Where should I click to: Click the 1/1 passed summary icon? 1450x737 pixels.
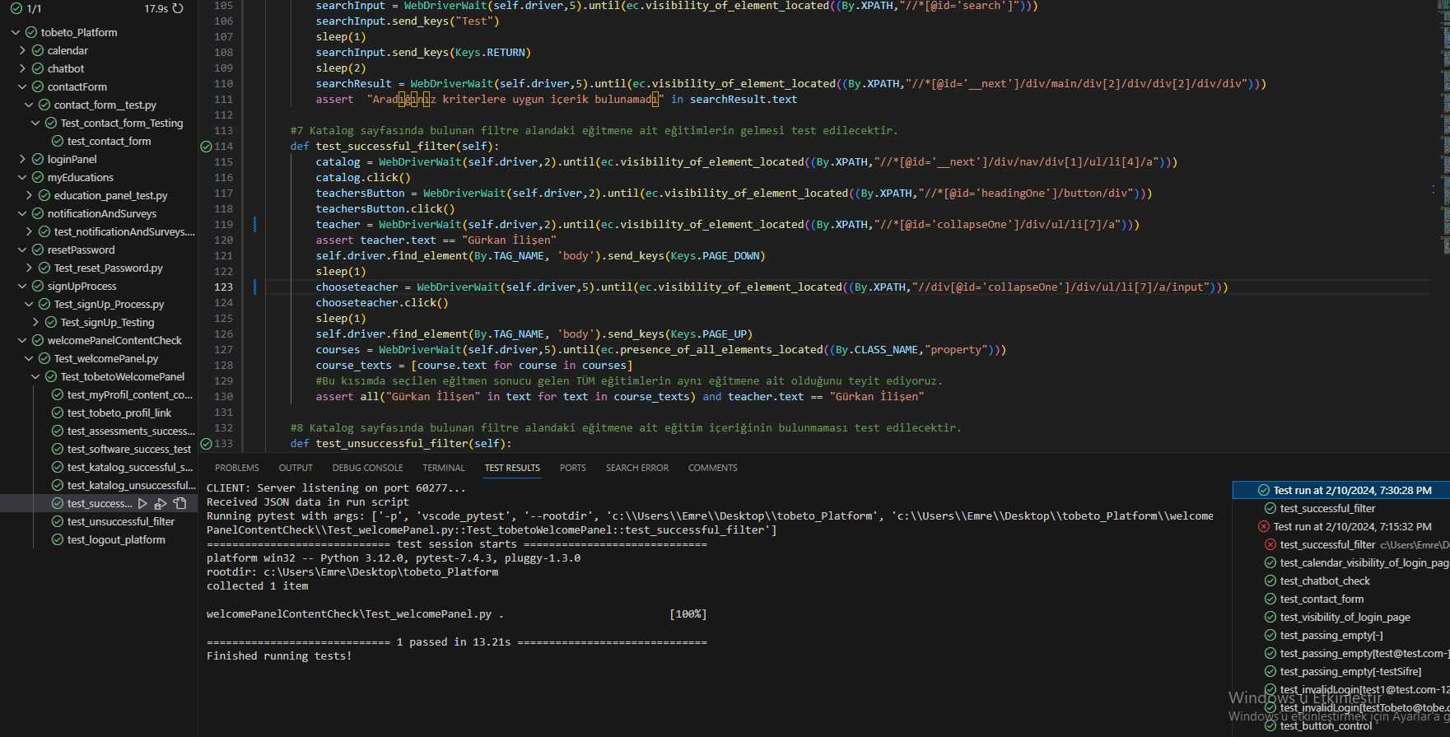[x=16, y=8]
